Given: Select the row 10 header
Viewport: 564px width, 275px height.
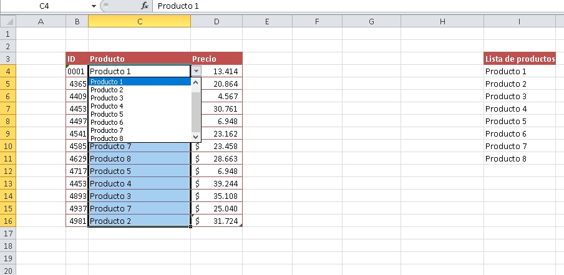Looking at the screenshot, I should tap(7, 146).
